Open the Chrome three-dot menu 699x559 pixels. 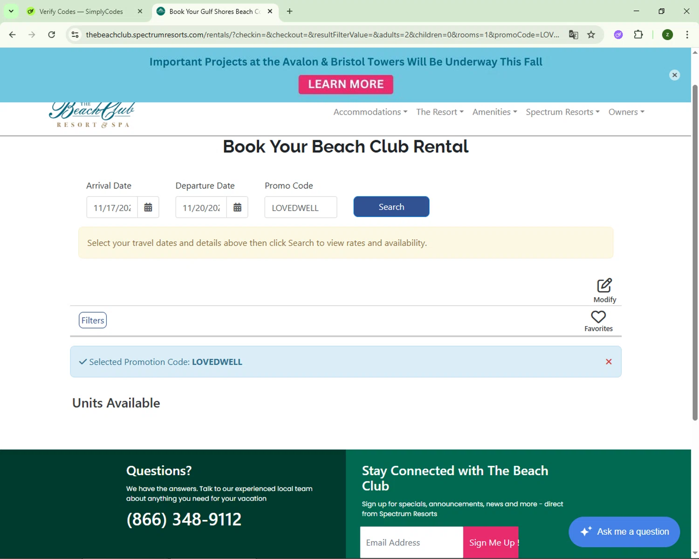[x=687, y=34]
